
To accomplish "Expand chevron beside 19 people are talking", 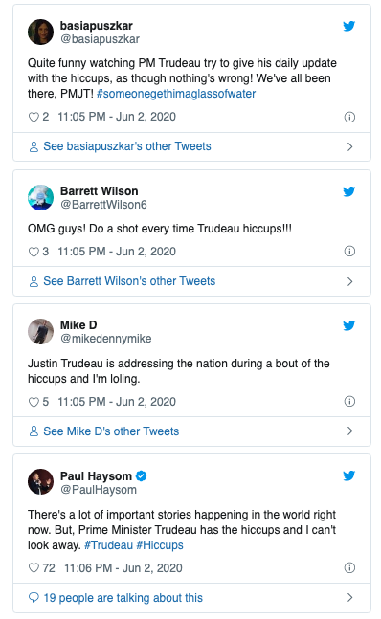I will [x=349, y=597].
